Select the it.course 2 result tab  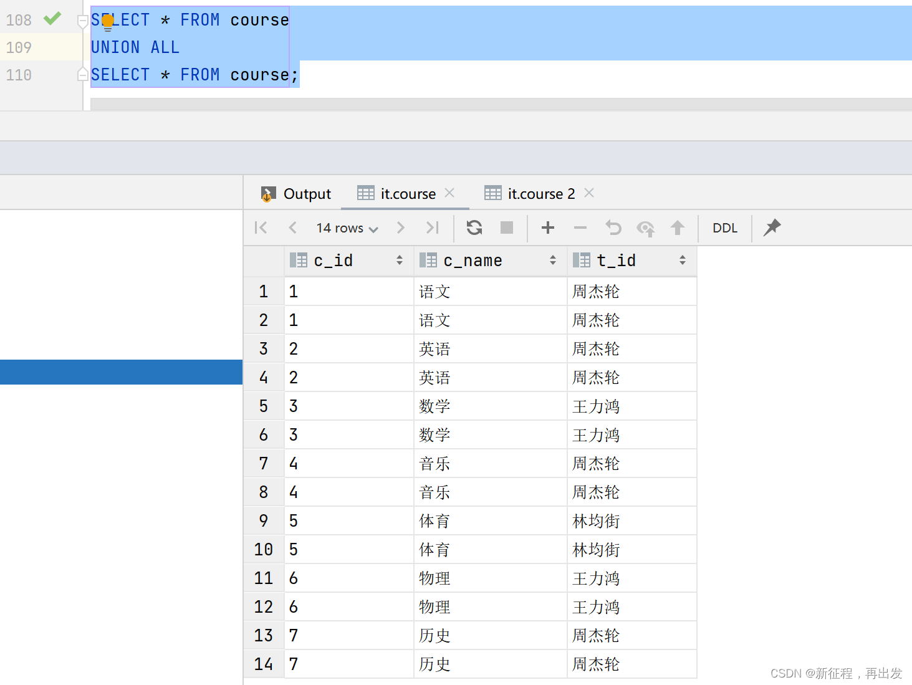[x=541, y=194]
